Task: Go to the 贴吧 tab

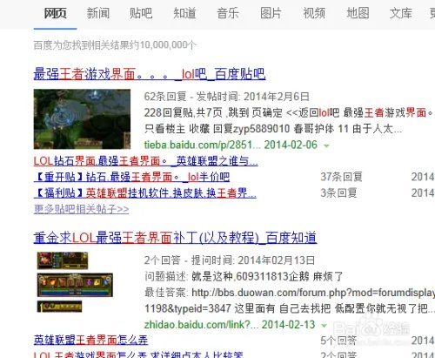Action: coord(141,13)
